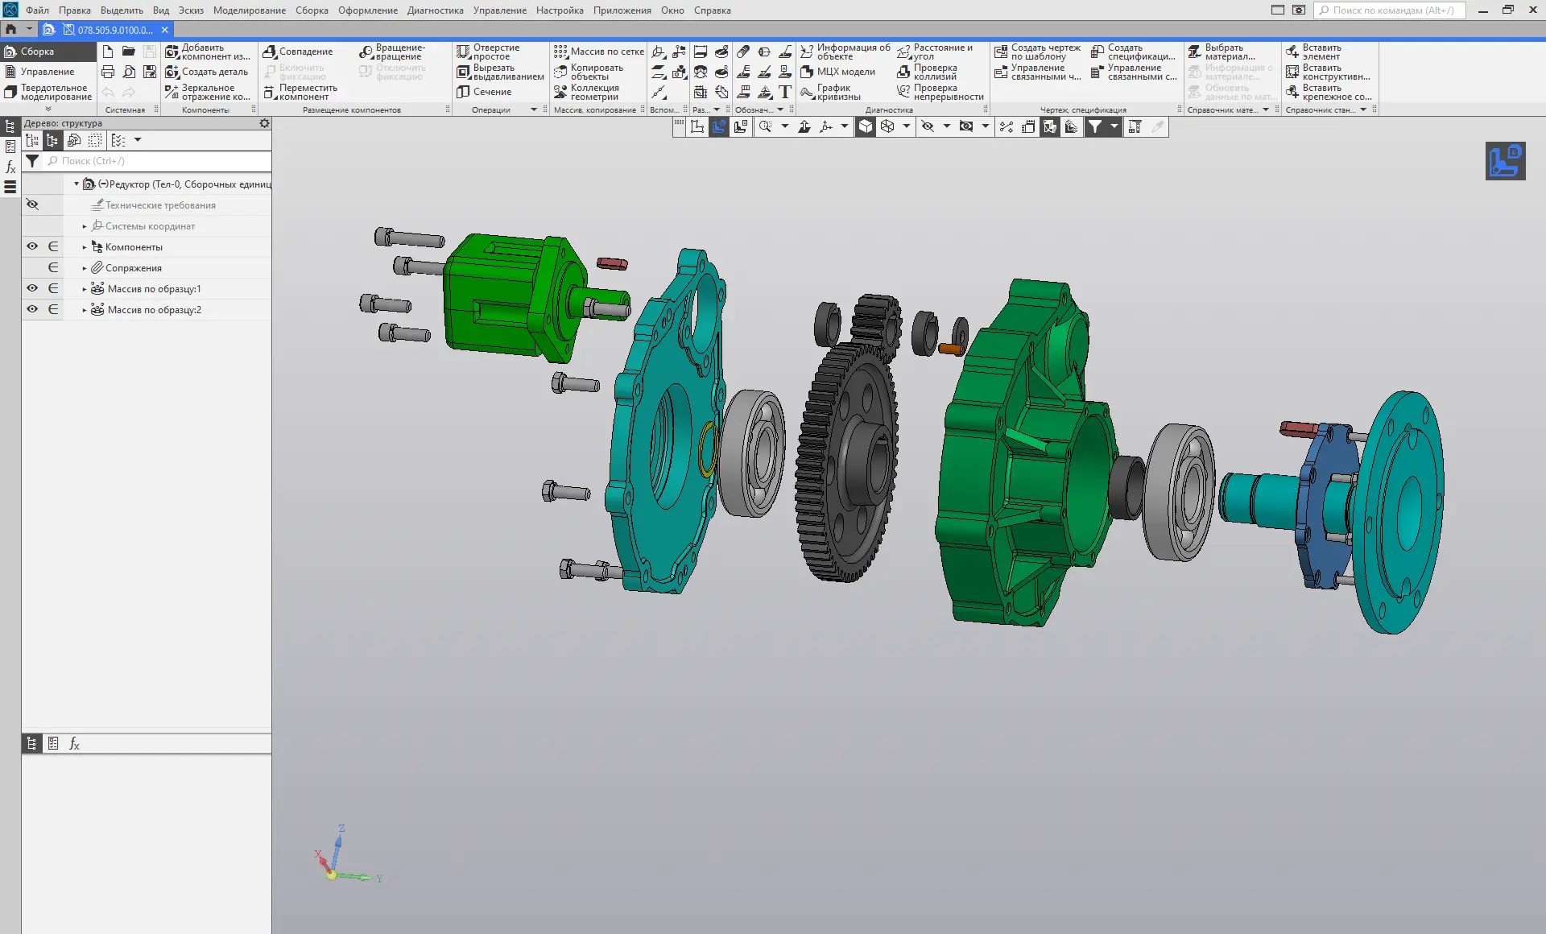Hide Массив по образцу:2 via eye icon
The width and height of the screenshot is (1546, 934).
coord(32,309)
